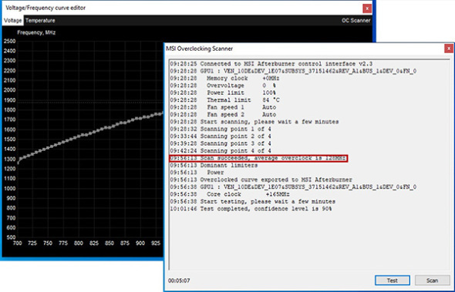Click the 'Frequency, MHz' axis label
The width and height of the screenshot is (455, 292).
[36, 32]
